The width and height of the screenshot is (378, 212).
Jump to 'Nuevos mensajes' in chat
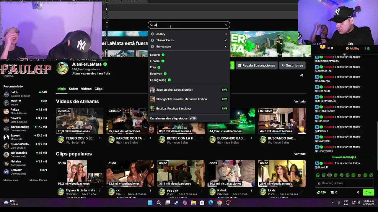(344, 157)
